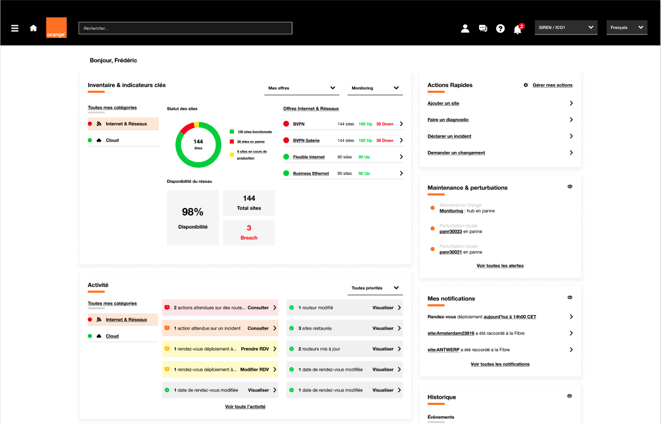Click gear icon beside Gérer mes actions
The height and width of the screenshot is (424, 661).
click(526, 85)
